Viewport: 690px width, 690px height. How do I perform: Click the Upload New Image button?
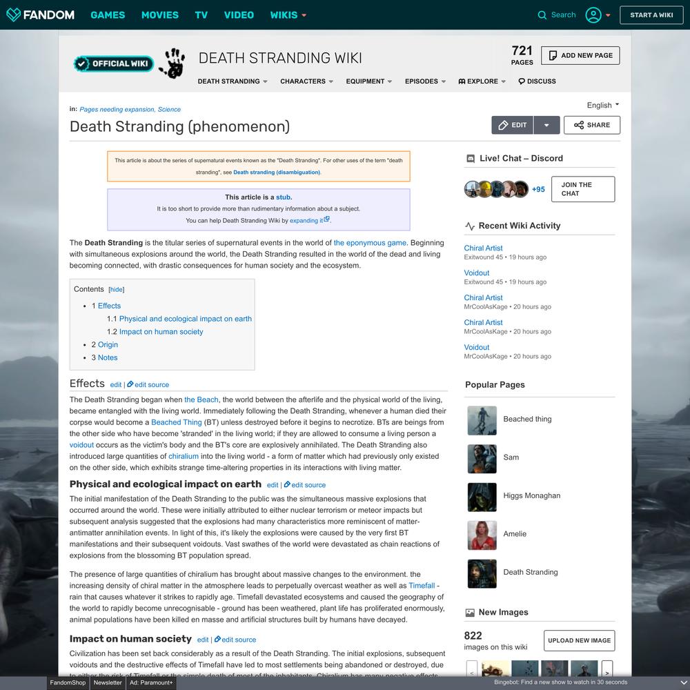click(579, 640)
